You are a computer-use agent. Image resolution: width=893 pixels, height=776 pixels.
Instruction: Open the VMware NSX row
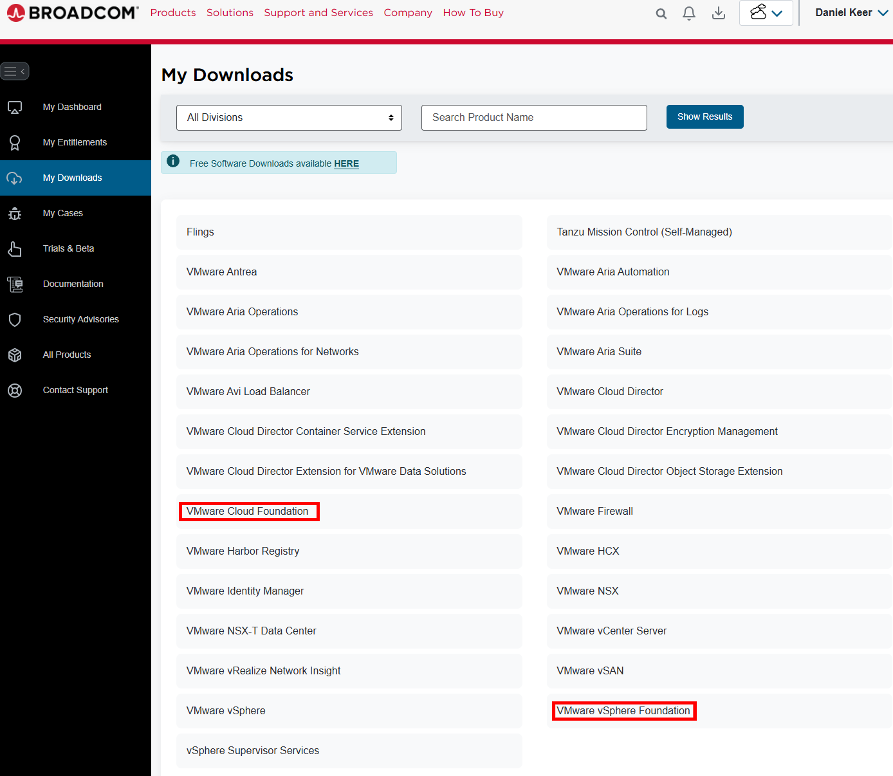719,591
